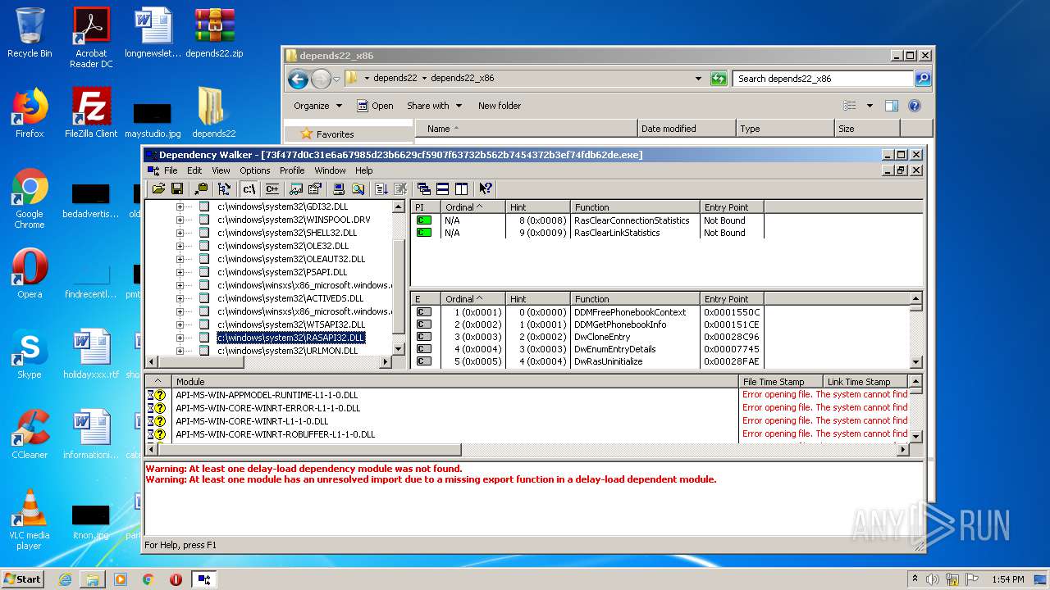Open the CCleaner desktop icon
1050x590 pixels.
pyautogui.click(x=30, y=434)
